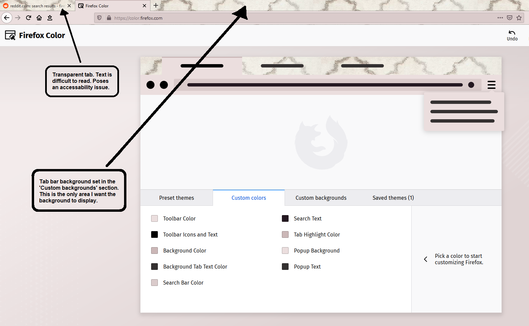Click the 'Pick a color to start' hint
529x326 pixels.
click(459, 259)
